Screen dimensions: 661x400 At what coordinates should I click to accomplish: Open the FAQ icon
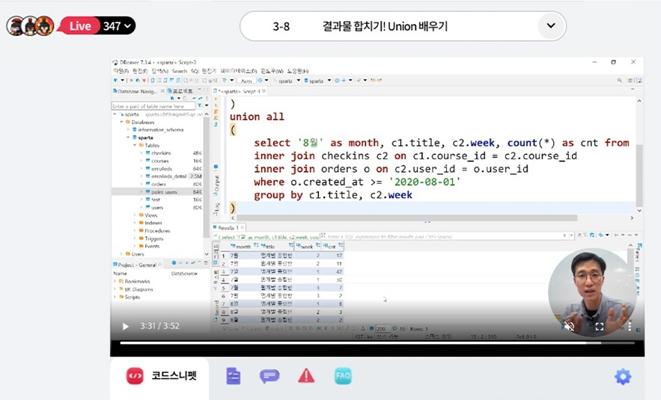pyautogui.click(x=343, y=375)
